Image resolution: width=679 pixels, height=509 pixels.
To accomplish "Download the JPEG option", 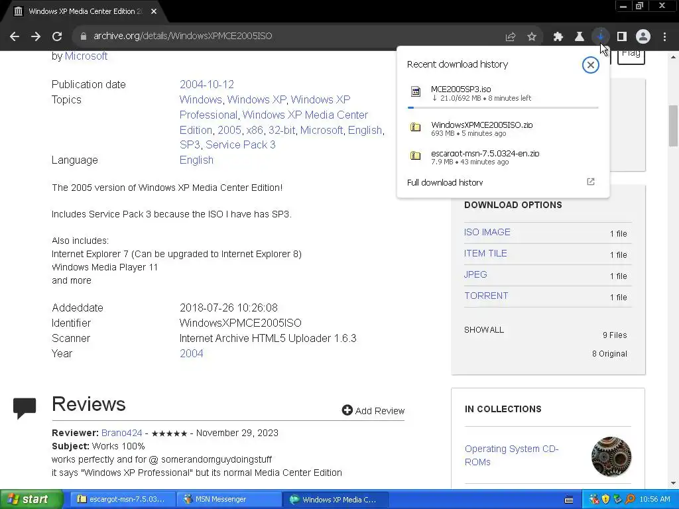I will click(x=475, y=275).
